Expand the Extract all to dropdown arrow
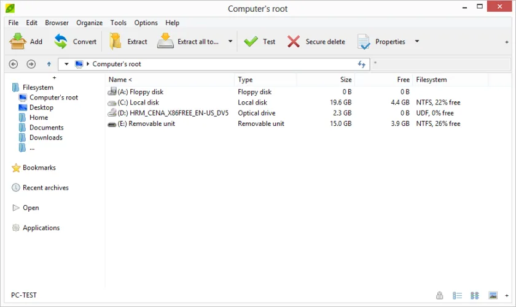This screenshot has width=516, height=307. click(x=230, y=42)
